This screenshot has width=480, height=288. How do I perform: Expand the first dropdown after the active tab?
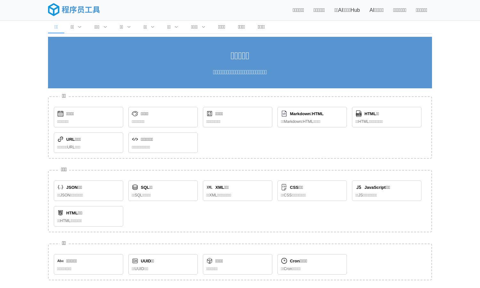(x=76, y=27)
